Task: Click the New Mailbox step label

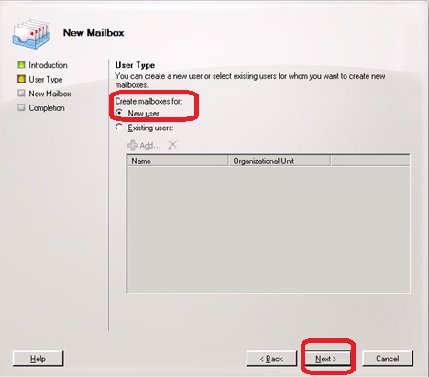Action: [x=49, y=94]
